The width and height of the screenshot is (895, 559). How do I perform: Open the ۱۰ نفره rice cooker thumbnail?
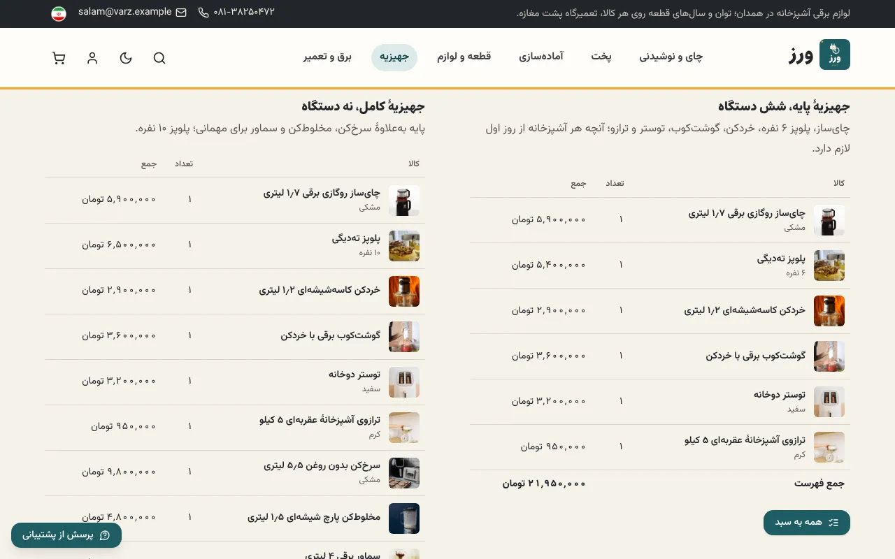(x=404, y=246)
